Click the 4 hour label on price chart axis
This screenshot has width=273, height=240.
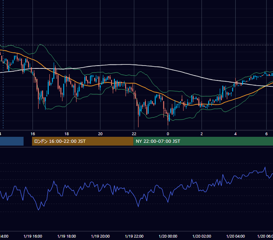235,134
